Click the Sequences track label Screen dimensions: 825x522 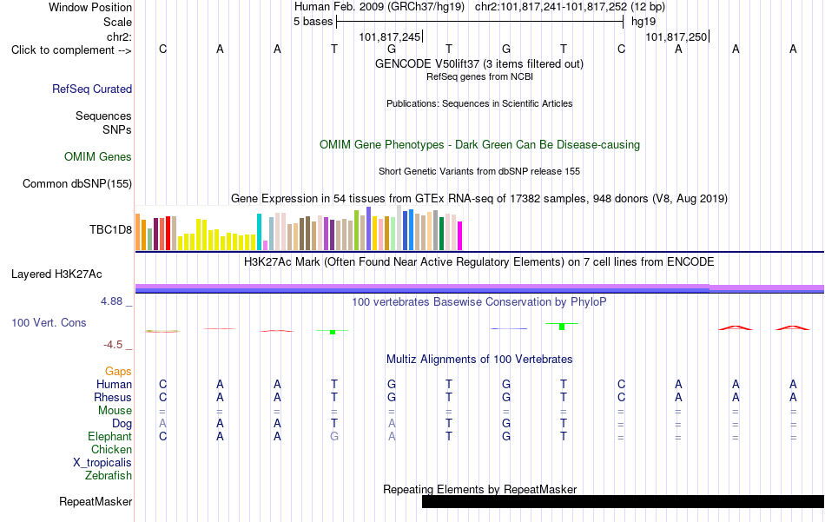coord(103,116)
